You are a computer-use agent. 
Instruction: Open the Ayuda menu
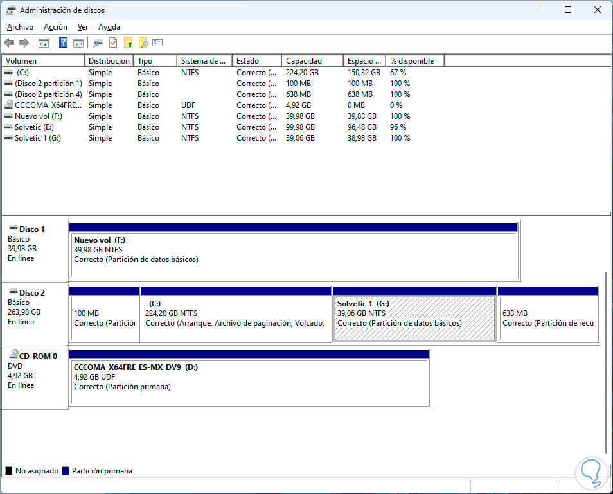(109, 27)
